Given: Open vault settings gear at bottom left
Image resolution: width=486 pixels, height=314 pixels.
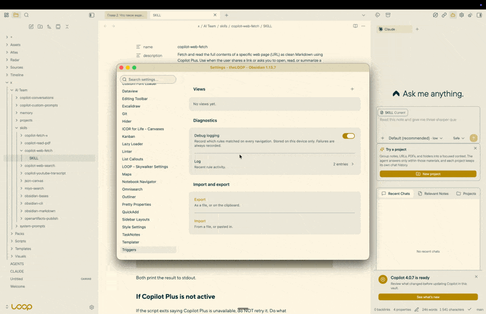Looking at the screenshot, I should coord(92,307).
